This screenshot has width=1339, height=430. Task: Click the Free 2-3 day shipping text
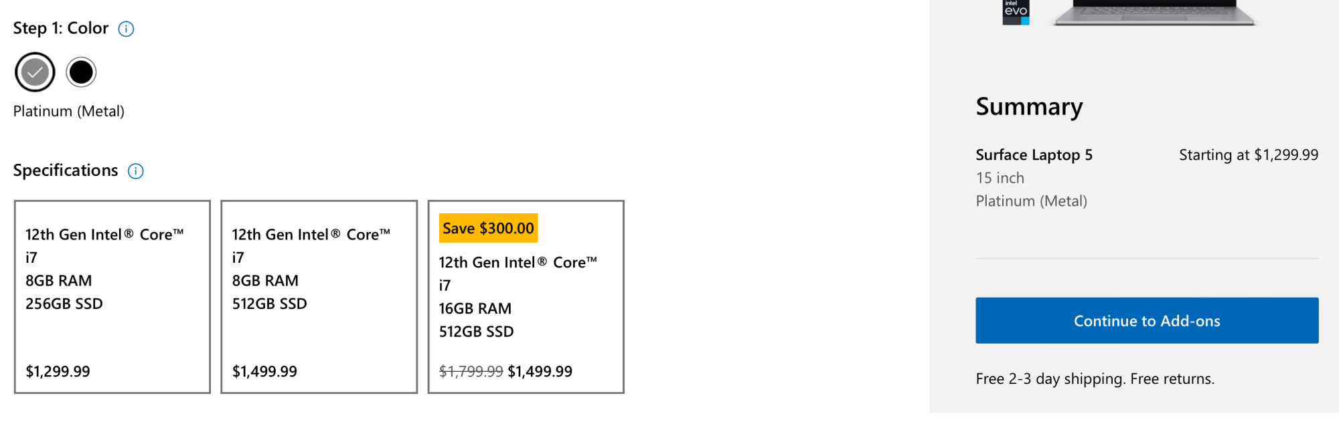[1095, 379]
